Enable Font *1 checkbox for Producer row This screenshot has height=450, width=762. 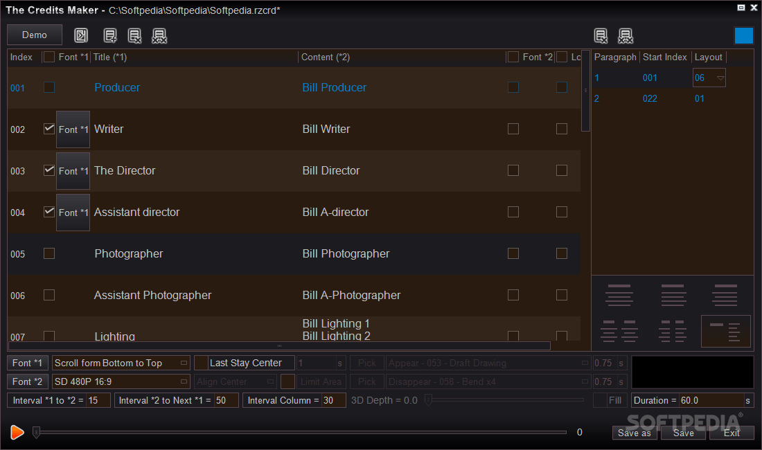pyautogui.click(x=48, y=87)
